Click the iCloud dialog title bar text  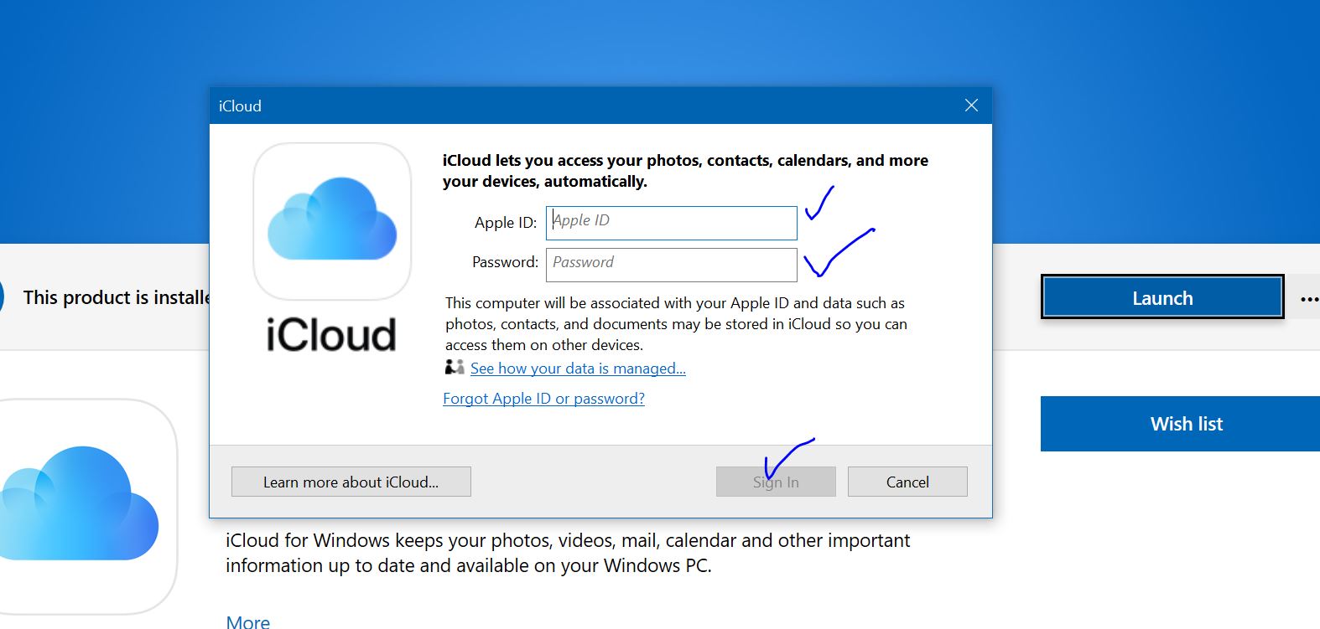click(240, 106)
